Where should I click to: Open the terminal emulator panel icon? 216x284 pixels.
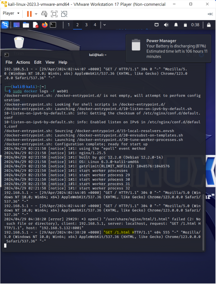pyautogui.click(x=53, y=25)
